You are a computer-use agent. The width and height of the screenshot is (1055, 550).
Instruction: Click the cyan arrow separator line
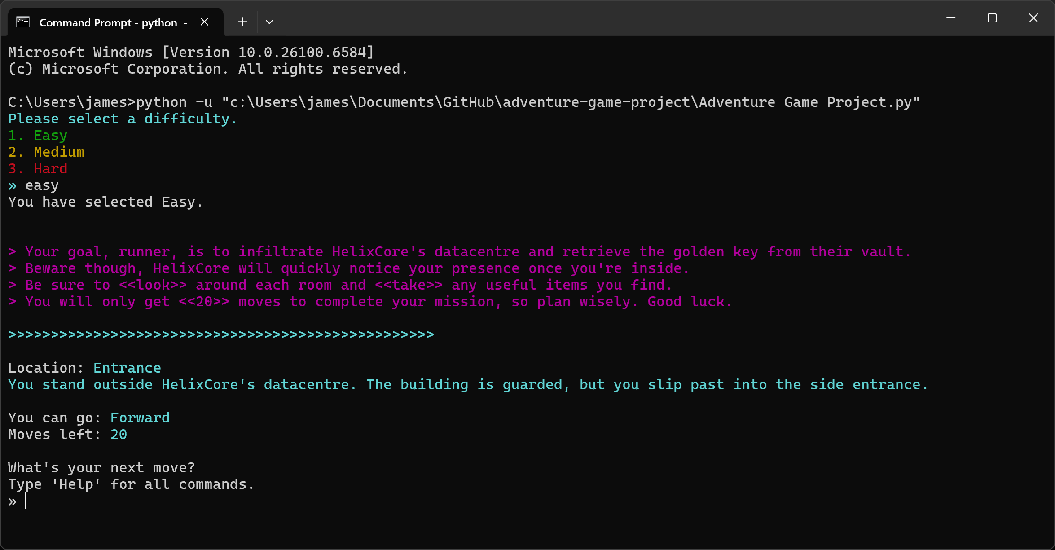pyautogui.click(x=221, y=335)
